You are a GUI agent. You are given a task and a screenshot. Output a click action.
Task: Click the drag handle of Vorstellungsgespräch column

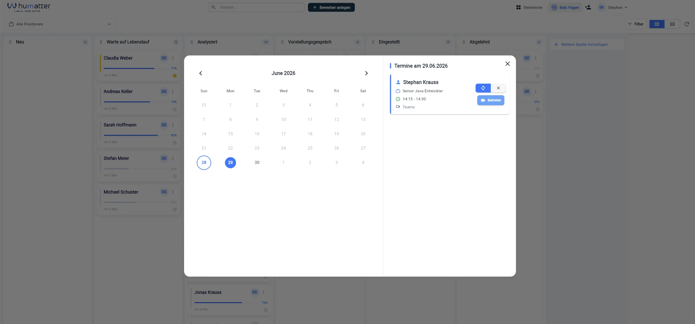click(x=282, y=42)
